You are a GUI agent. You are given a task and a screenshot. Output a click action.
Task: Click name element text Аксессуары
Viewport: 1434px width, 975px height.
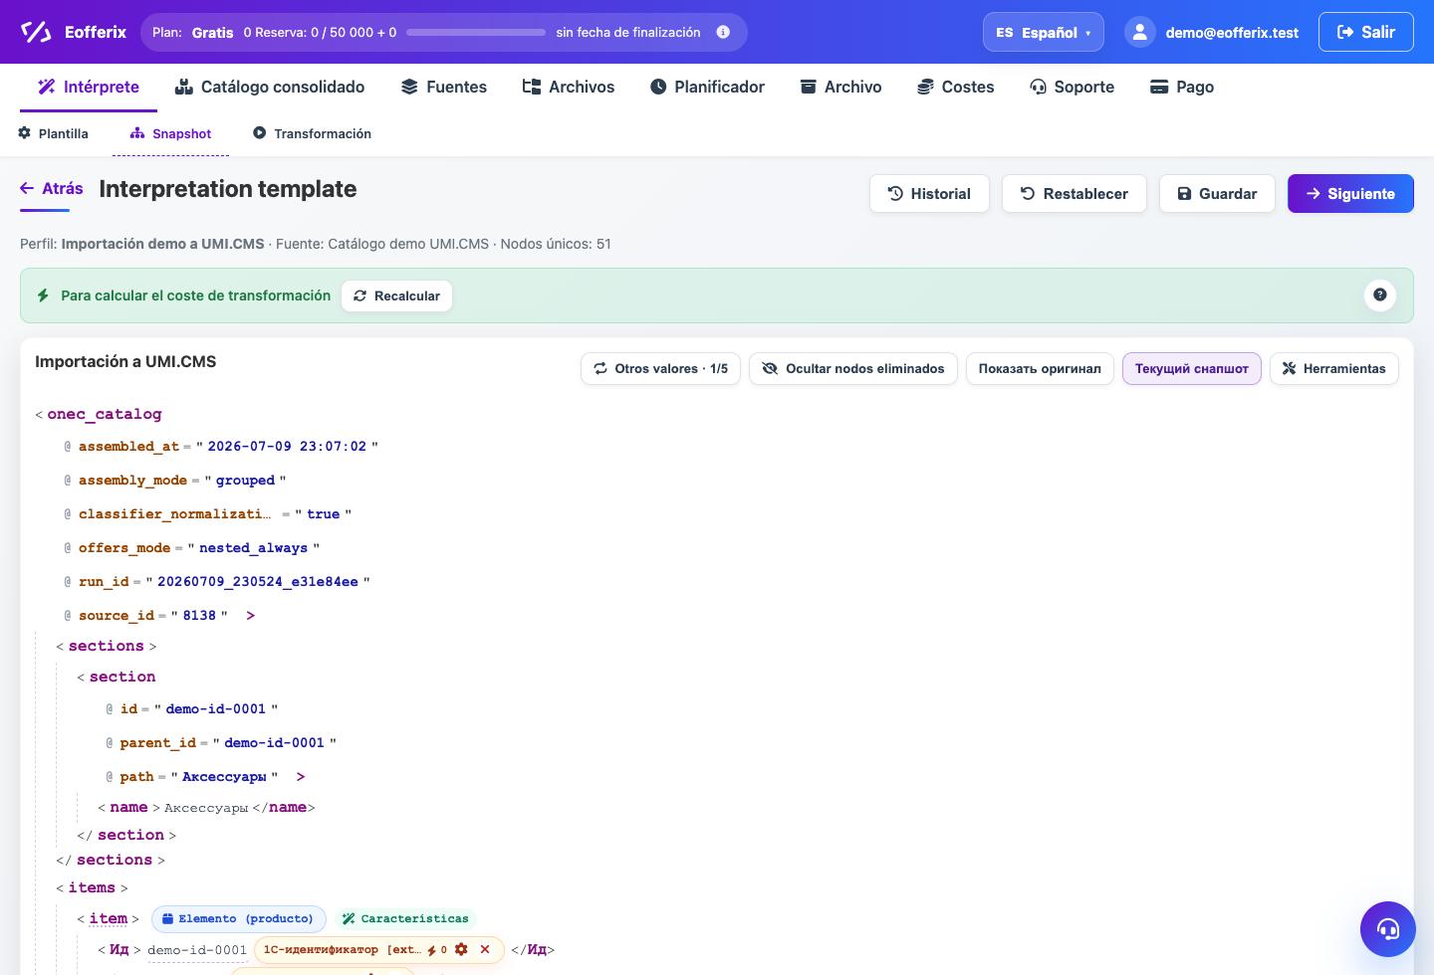[x=206, y=808]
